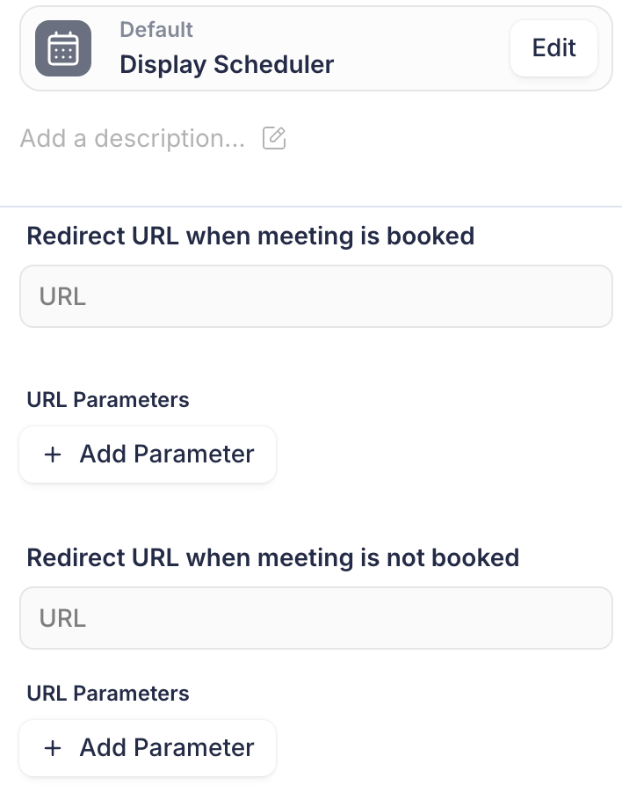Click the pencil icon beside description
The width and height of the screenshot is (622, 800).
pyautogui.click(x=274, y=138)
